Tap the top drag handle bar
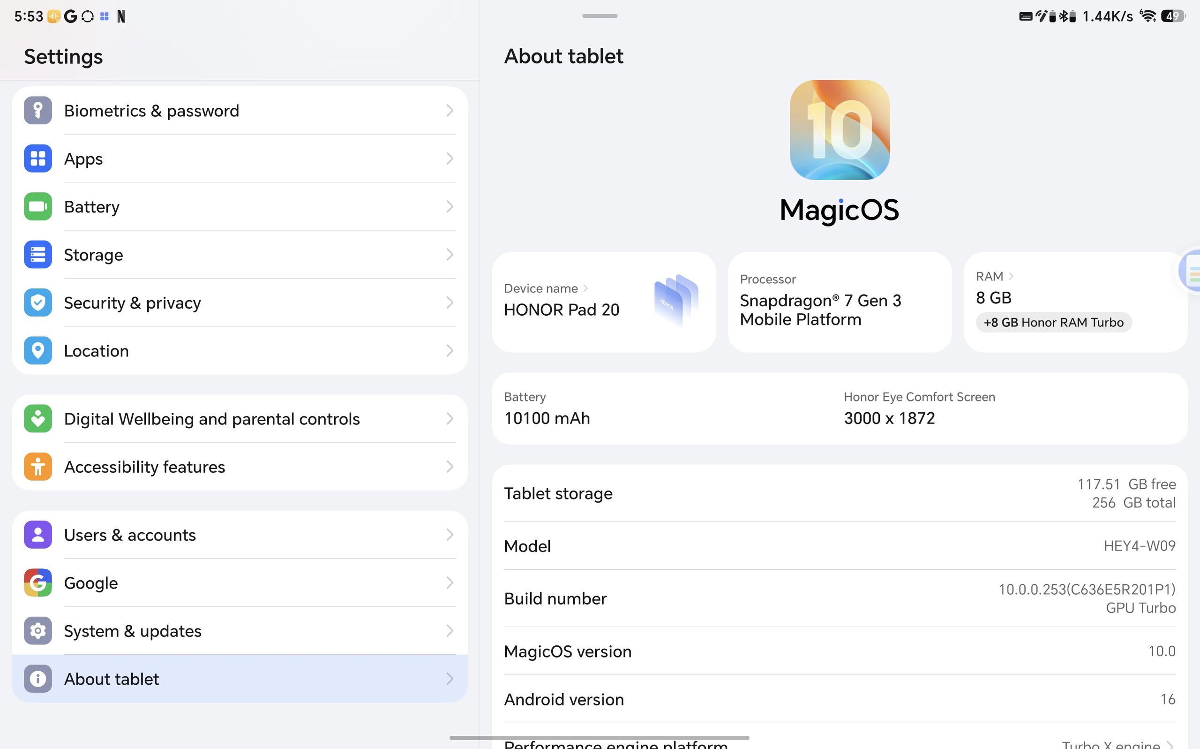 (600, 16)
